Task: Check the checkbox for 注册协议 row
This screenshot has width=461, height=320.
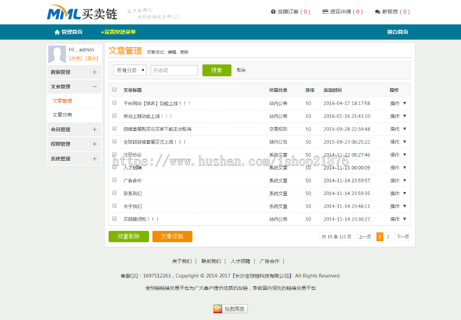Action: tap(114, 155)
